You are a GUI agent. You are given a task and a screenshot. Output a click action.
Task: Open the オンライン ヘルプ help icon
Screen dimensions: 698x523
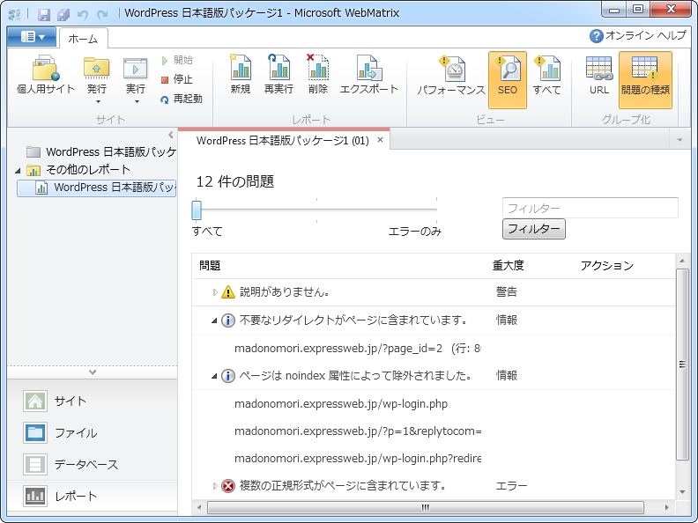(x=596, y=36)
